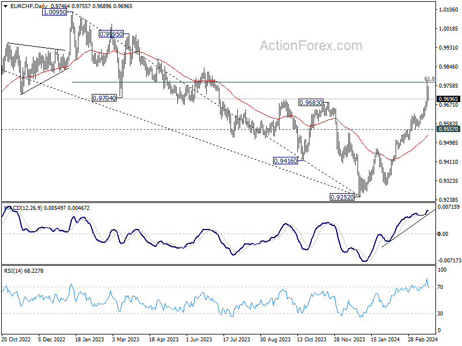Click the 70 level on RSI scale
The width and height of the screenshot is (462, 346).
(x=440, y=287)
